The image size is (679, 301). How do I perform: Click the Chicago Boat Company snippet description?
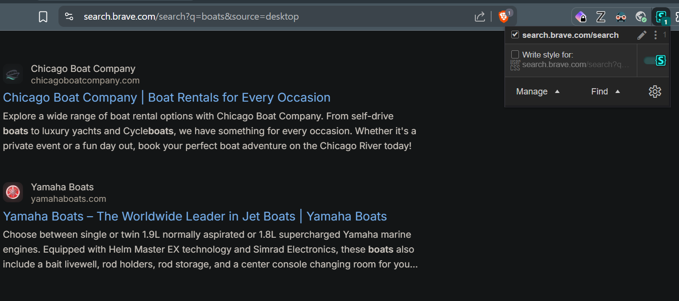click(x=209, y=131)
